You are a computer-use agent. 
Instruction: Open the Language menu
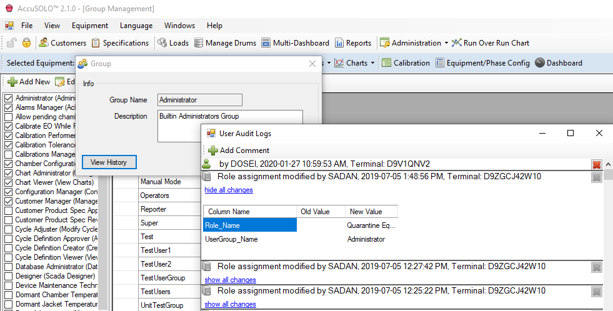[136, 26]
